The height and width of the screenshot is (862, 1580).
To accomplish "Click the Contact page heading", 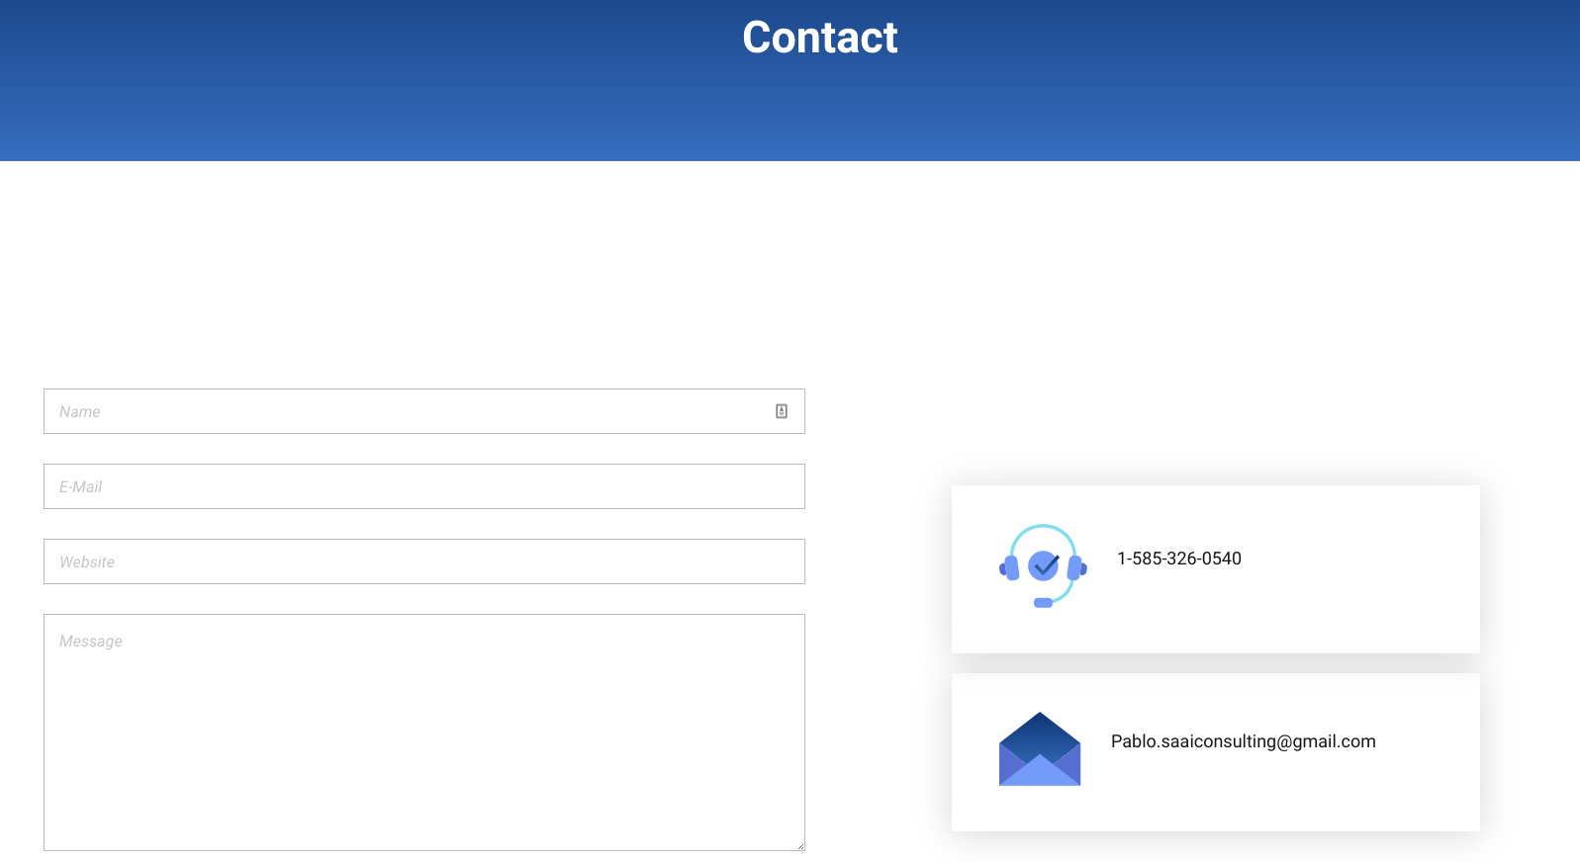I will coord(819,38).
